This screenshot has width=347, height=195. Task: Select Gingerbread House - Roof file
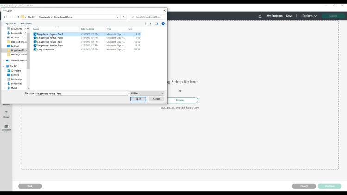pos(50,42)
